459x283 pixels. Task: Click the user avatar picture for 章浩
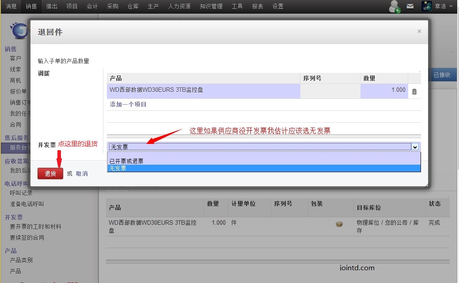pyautogui.click(x=426, y=6)
